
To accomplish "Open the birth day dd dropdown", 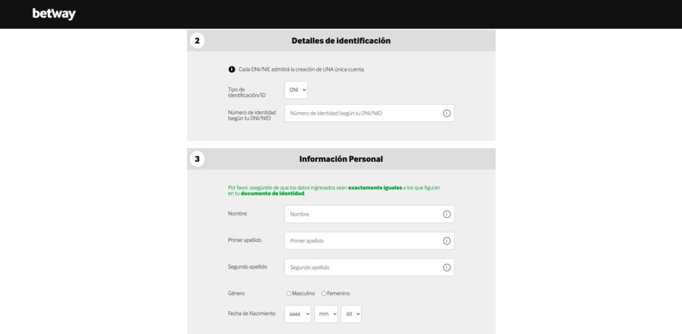I will [x=351, y=314].
